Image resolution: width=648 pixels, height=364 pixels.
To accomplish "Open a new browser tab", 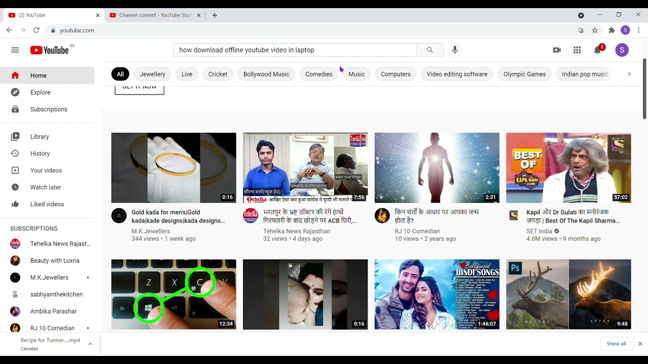I will (x=215, y=15).
